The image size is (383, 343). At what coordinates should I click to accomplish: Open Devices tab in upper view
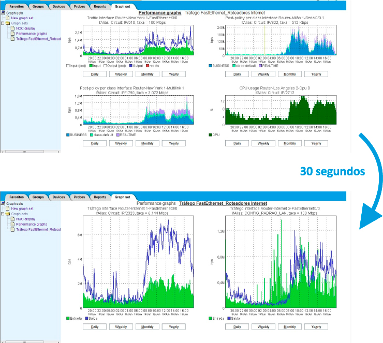click(58, 7)
